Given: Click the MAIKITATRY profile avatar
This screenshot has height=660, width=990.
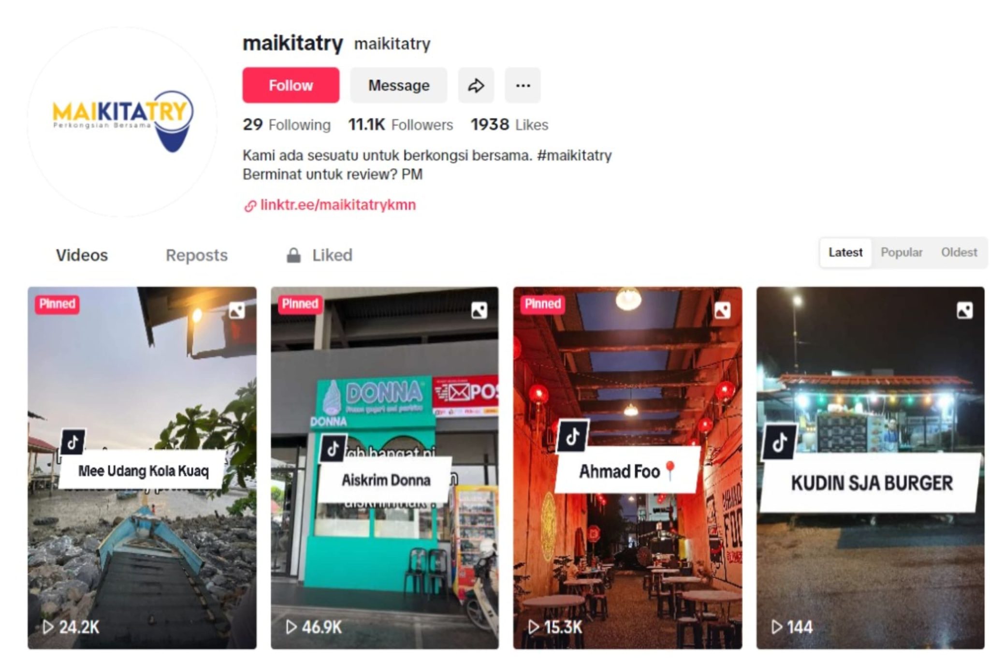Looking at the screenshot, I should [x=122, y=122].
